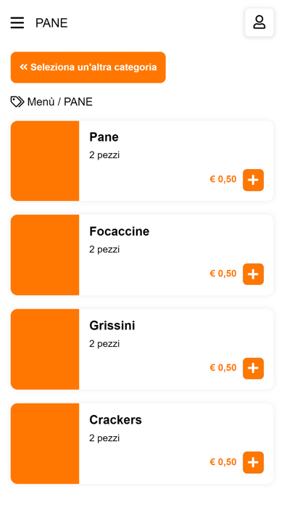Select the Focaccine item title
Image resolution: width=284 pixels, height=505 pixels.
pyautogui.click(x=120, y=231)
